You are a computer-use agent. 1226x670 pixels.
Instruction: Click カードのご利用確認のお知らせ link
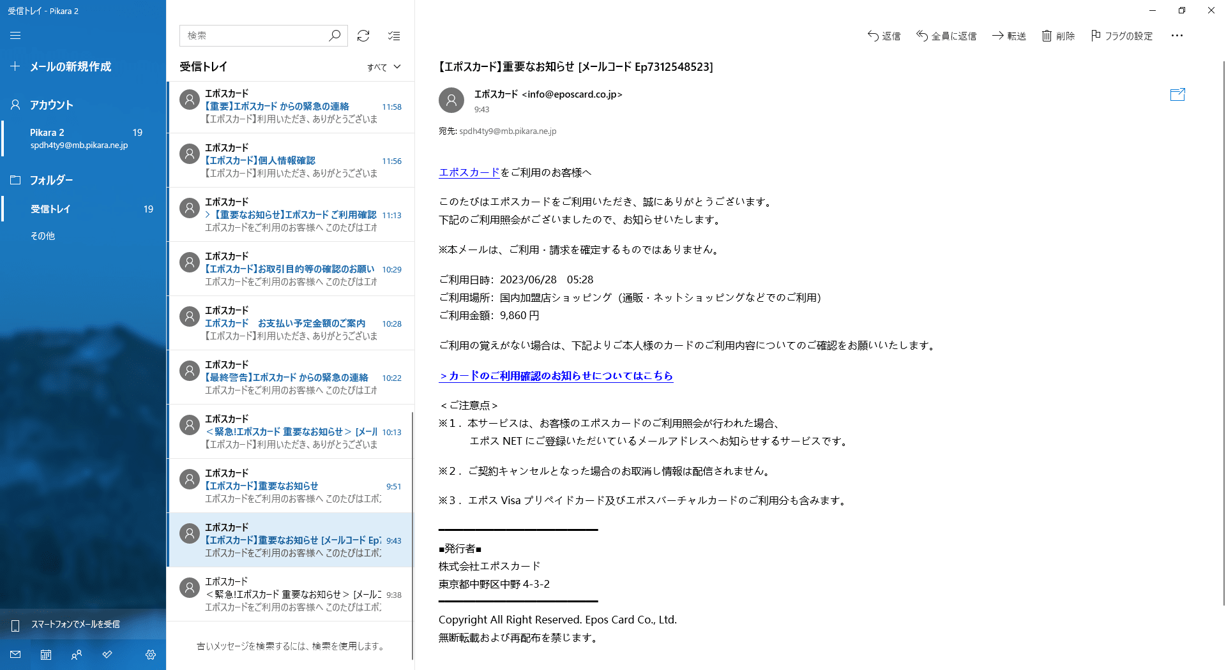click(x=556, y=376)
